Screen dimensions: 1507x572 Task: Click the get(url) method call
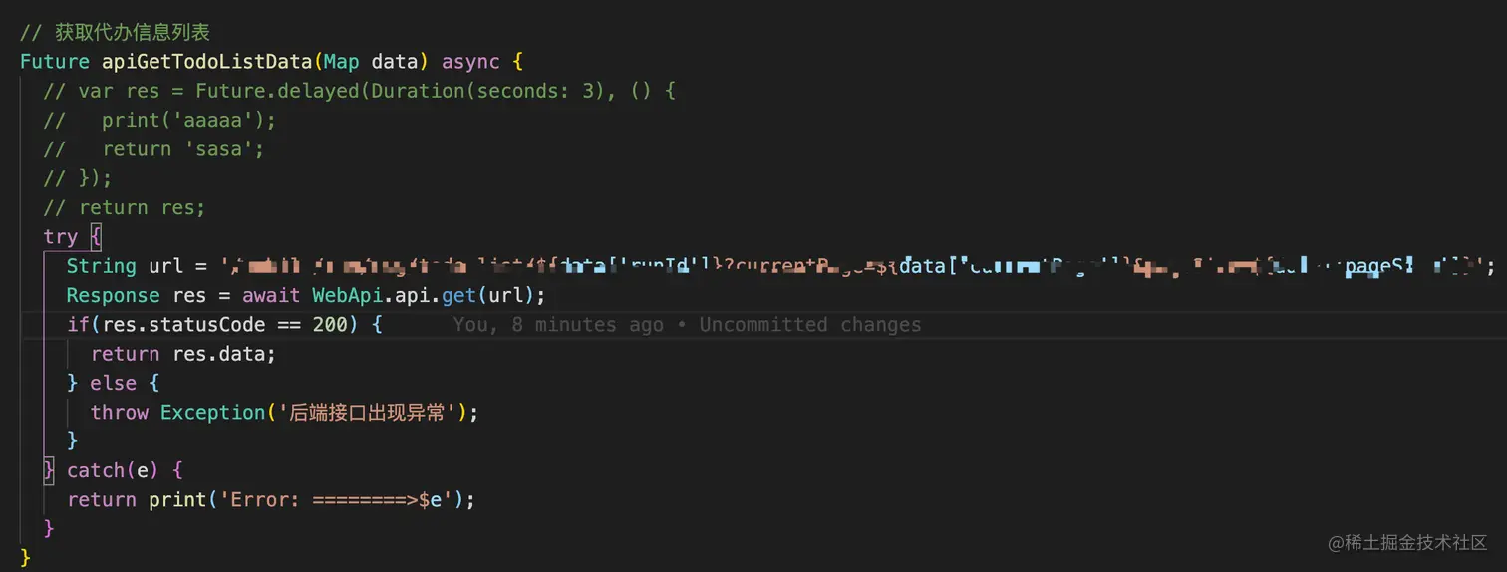click(x=486, y=296)
